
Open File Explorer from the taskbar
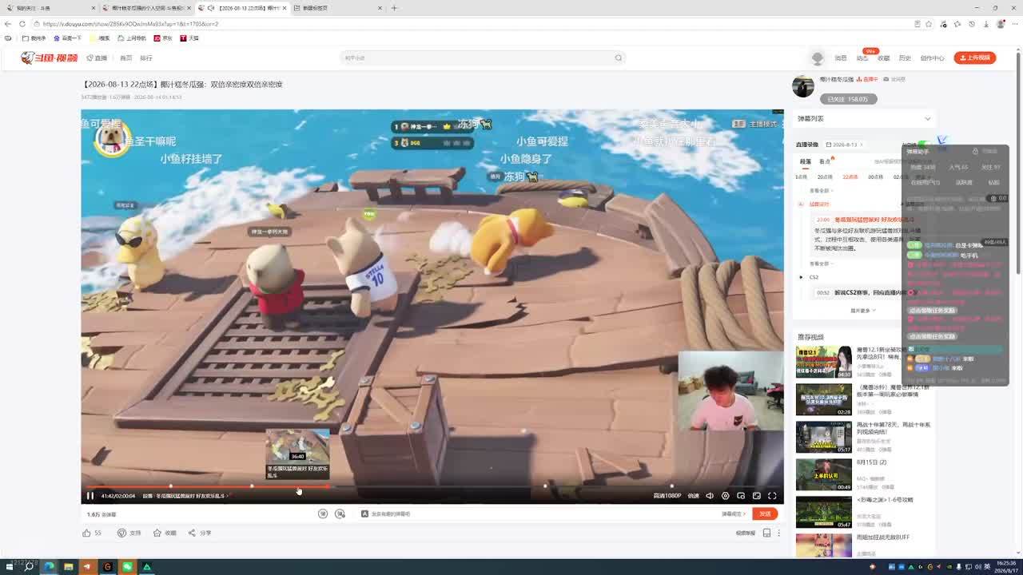(69, 567)
